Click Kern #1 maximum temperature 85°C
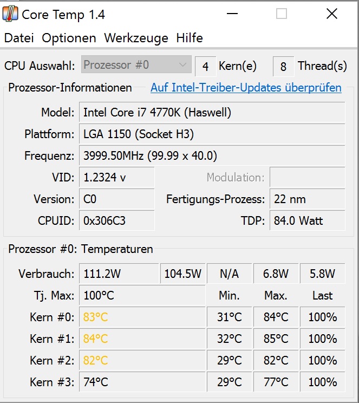 point(276,339)
